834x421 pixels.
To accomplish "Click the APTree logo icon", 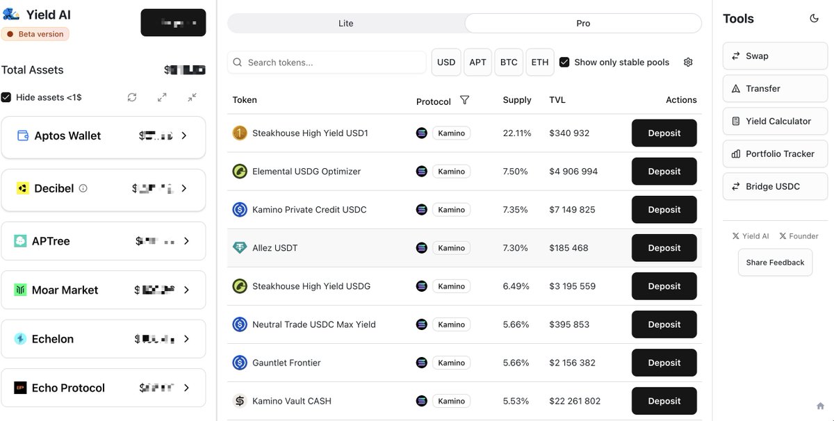I will (20, 241).
